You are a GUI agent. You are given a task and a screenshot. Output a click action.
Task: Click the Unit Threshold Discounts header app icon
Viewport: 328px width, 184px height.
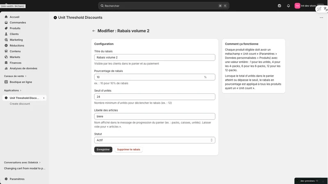click(55, 18)
